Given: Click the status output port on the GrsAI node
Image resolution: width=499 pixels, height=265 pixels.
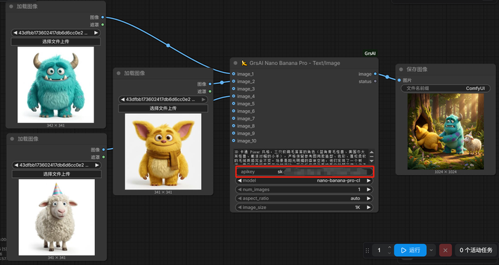Looking at the screenshot, I should (x=375, y=82).
